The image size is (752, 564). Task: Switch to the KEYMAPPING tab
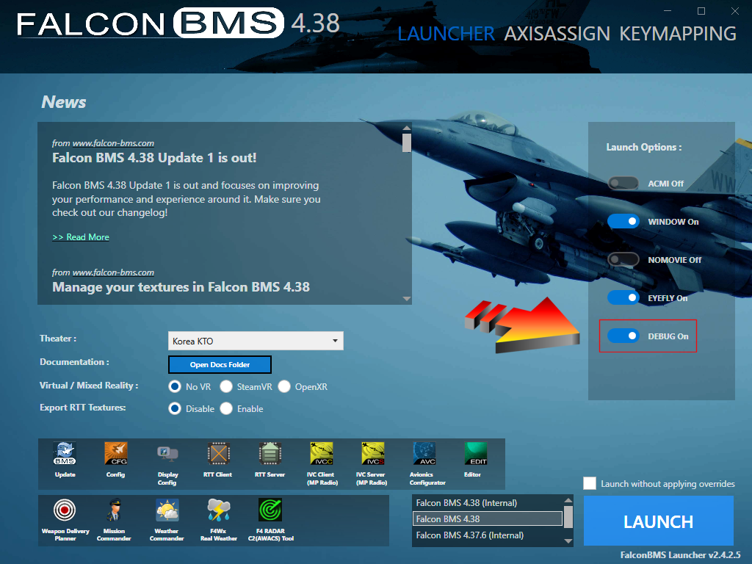(677, 34)
